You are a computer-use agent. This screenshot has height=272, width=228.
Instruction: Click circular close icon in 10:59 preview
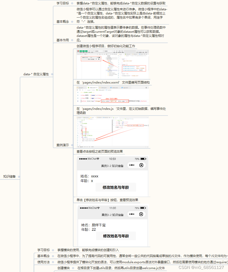click(x=141, y=165)
